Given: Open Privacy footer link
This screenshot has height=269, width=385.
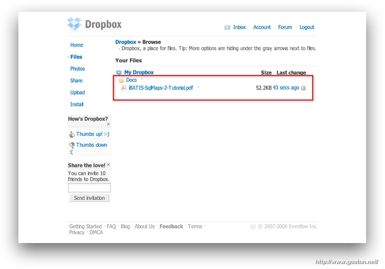Looking at the screenshot, I should pyautogui.click(x=77, y=233).
